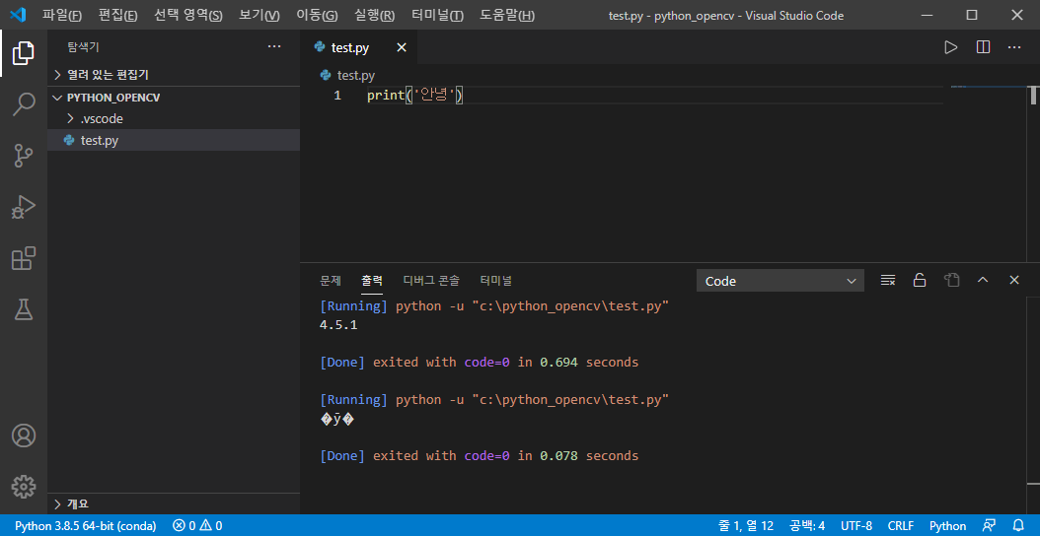Select the test.py editor tab
Image resolution: width=1040 pixels, height=536 pixels.
pos(359,47)
